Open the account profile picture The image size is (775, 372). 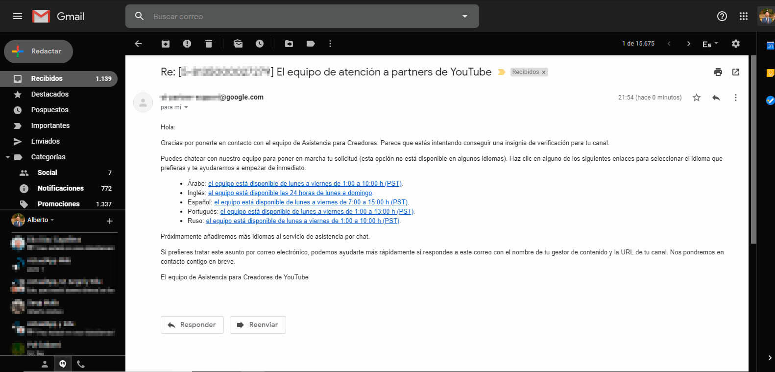tap(766, 16)
